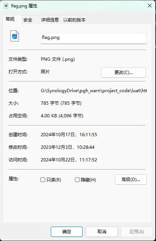Click the 取消 button

(102, 232)
